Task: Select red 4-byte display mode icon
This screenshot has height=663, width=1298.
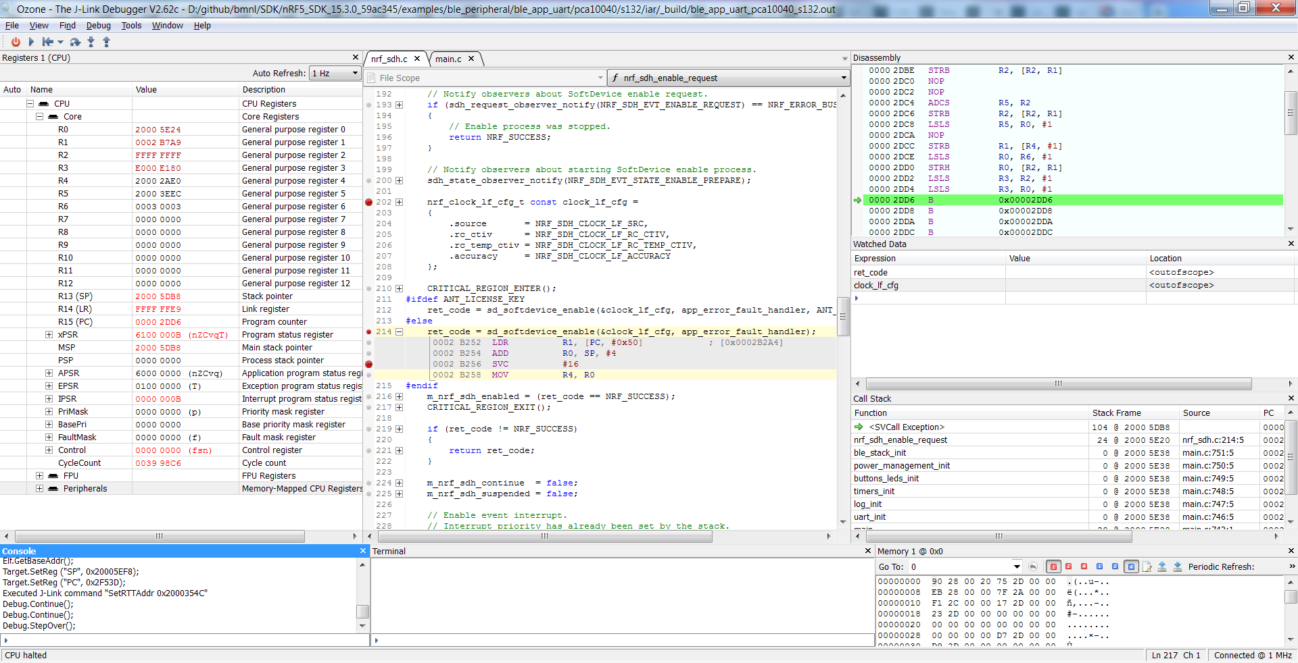Action: (x=1084, y=566)
